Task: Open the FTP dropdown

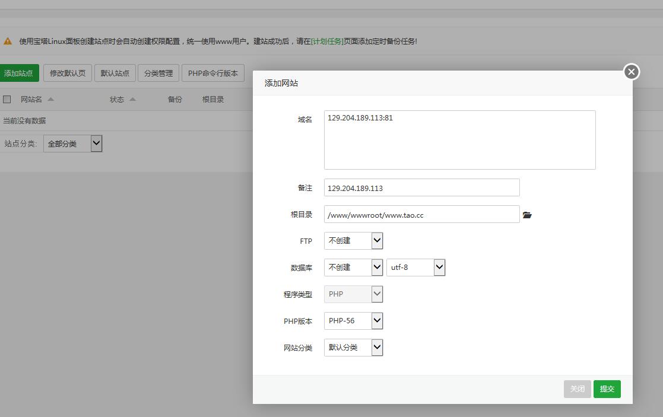Action: pos(353,240)
